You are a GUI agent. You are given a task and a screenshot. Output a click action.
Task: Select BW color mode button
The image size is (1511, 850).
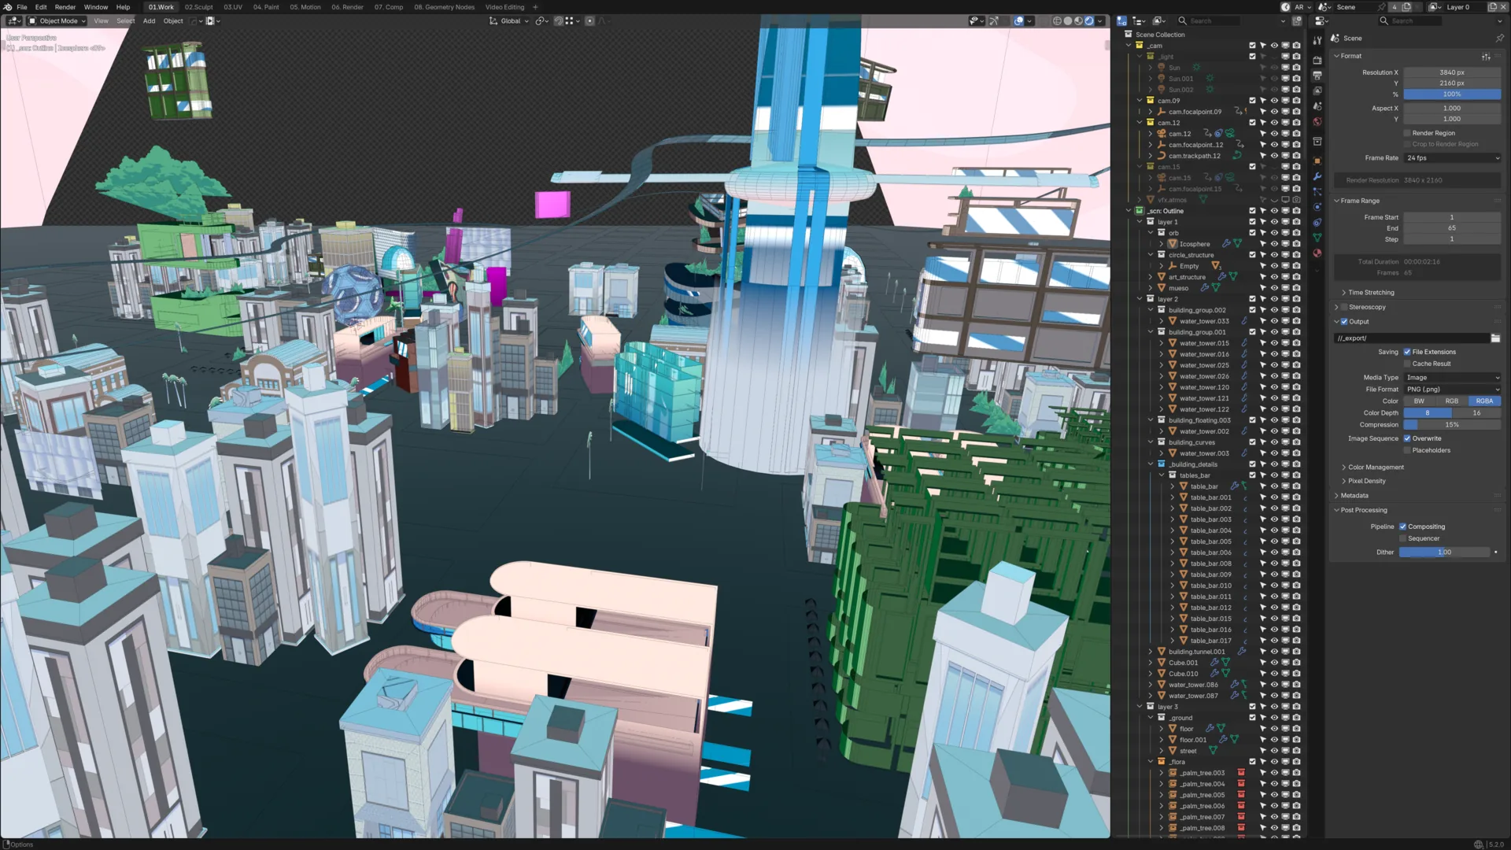coord(1419,401)
